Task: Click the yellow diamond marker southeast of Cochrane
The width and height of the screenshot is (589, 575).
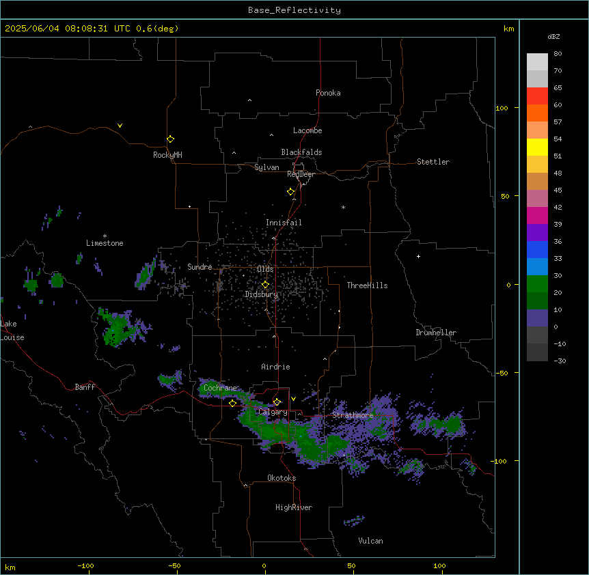Action: [232, 403]
